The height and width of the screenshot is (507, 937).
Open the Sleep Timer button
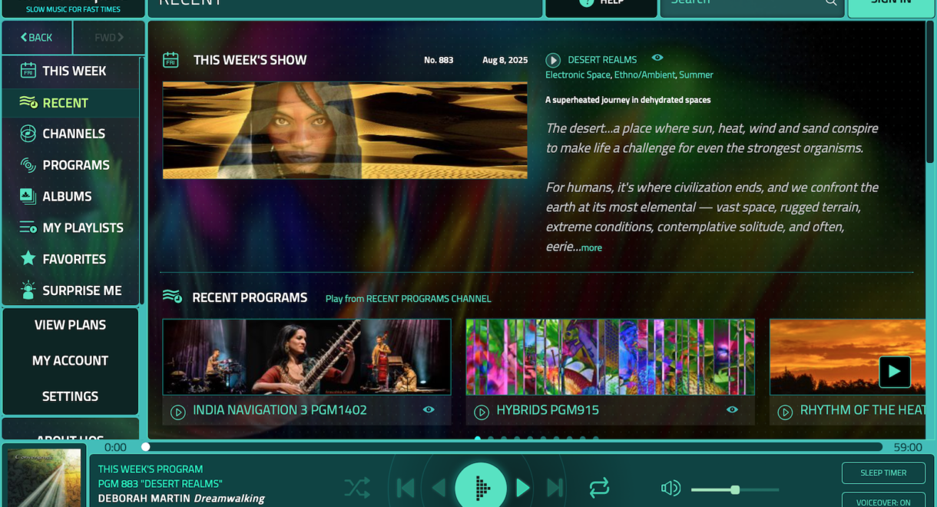(x=883, y=473)
